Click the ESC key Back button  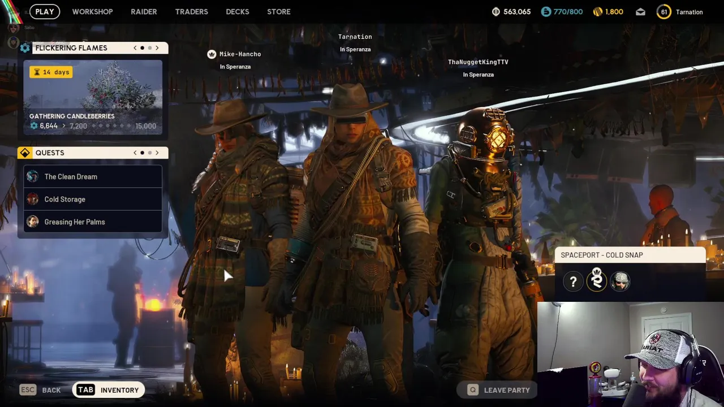pyautogui.click(x=40, y=390)
